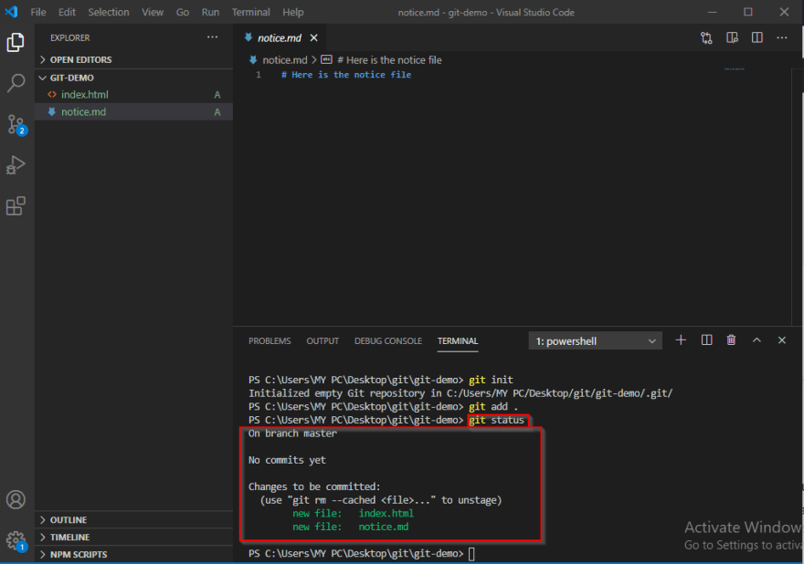Select the notice.md editor tab
804x564 pixels.
coord(280,38)
